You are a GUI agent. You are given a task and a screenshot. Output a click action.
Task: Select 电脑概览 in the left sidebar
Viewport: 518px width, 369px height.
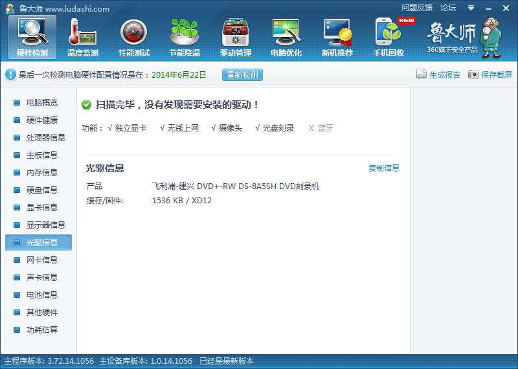(41, 103)
